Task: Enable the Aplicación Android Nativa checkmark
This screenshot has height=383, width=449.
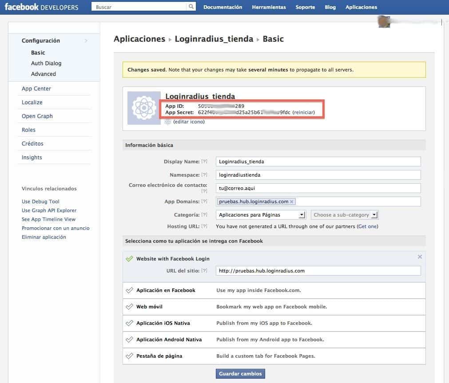Action: tap(129, 340)
